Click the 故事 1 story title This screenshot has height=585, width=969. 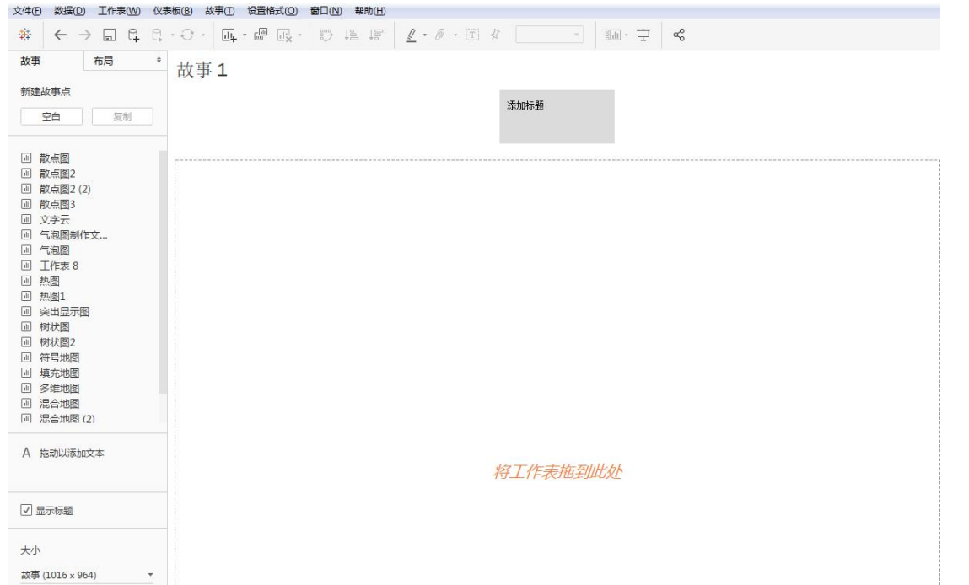pos(202,70)
